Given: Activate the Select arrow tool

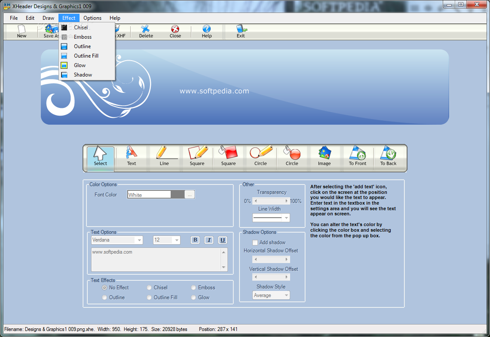Looking at the screenshot, I should click(100, 159).
